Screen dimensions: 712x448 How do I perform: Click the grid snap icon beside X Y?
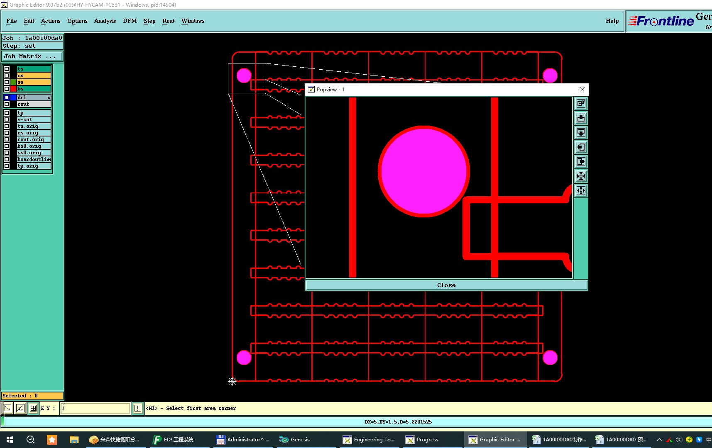[33, 408]
